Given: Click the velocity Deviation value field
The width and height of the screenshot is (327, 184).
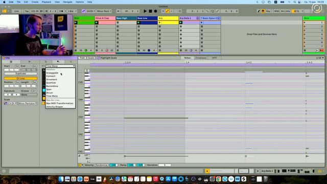Looking at the screenshot, I should (x=165, y=165).
